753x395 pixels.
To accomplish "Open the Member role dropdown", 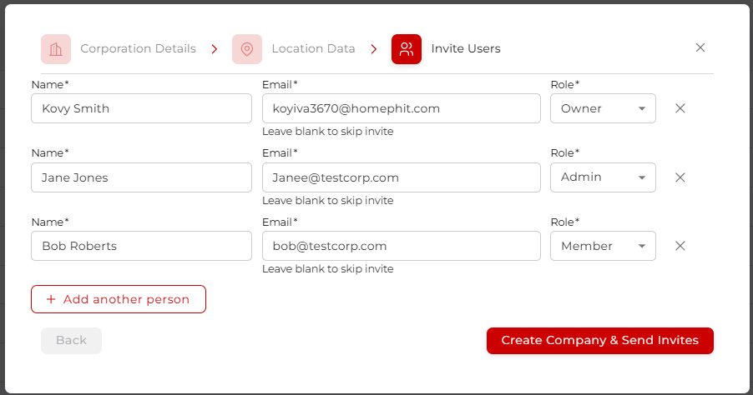I will pyautogui.click(x=603, y=246).
